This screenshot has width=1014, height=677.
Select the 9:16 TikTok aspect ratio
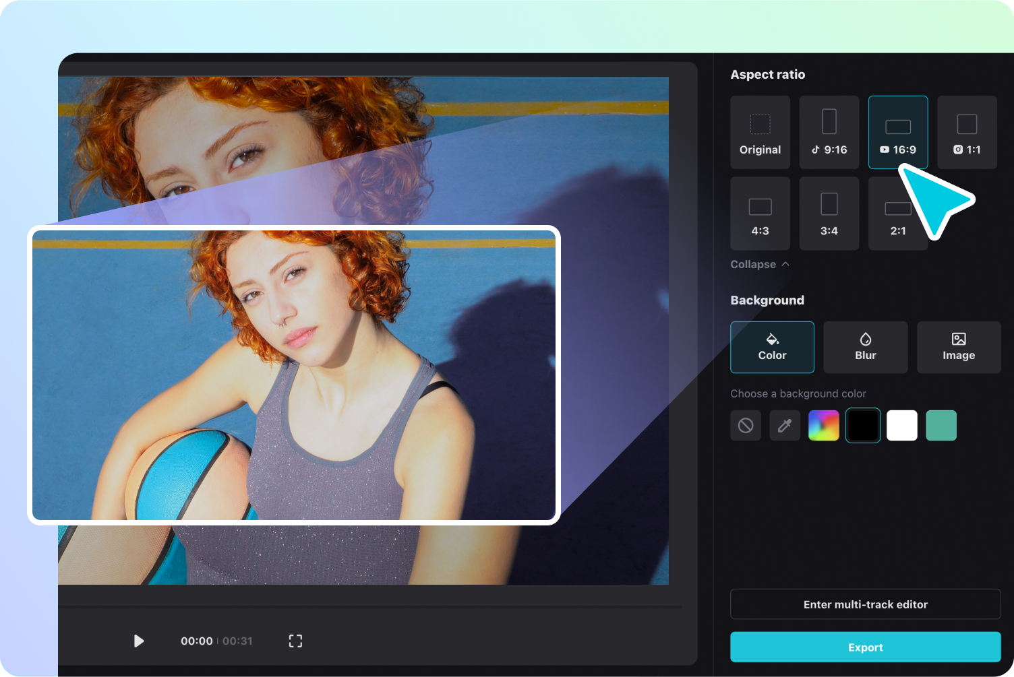(x=829, y=132)
